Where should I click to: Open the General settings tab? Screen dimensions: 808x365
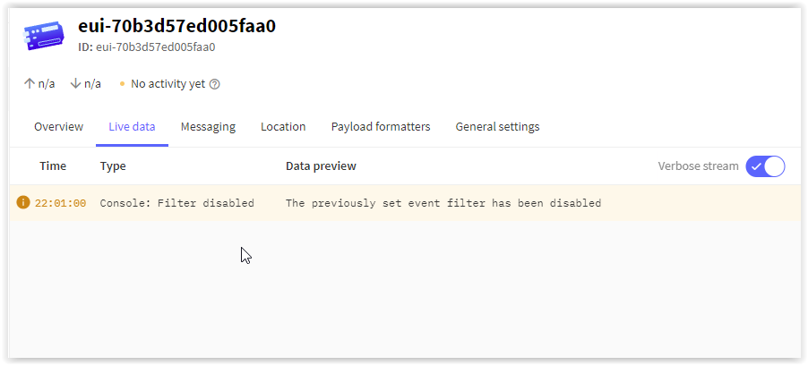tap(497, 127)
